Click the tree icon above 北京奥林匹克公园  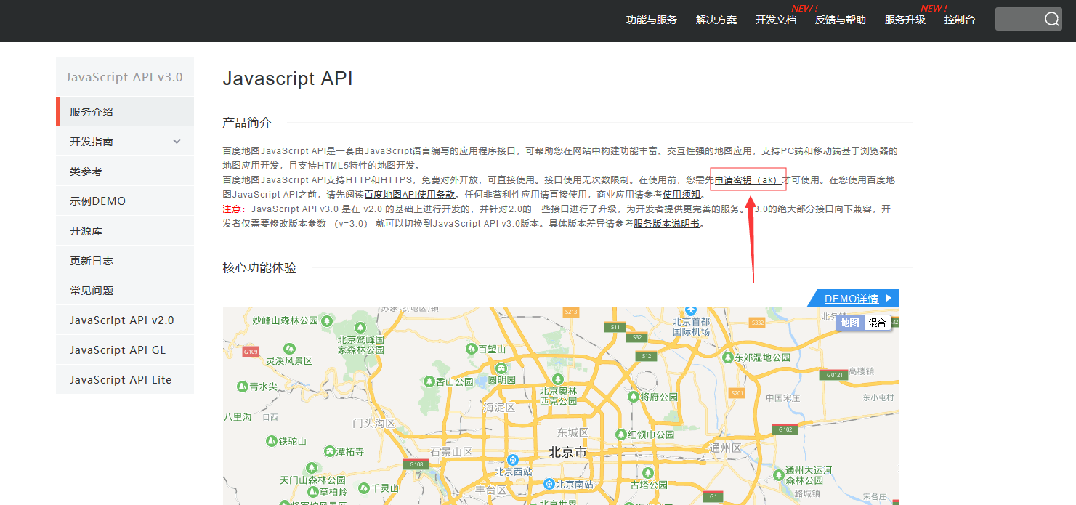tap(558, 379)
